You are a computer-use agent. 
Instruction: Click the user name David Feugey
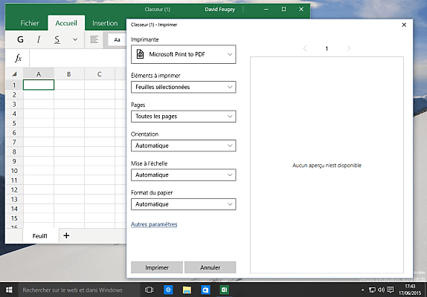[219, 10]
